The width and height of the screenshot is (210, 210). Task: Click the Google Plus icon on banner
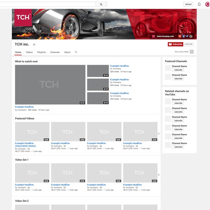180,36
